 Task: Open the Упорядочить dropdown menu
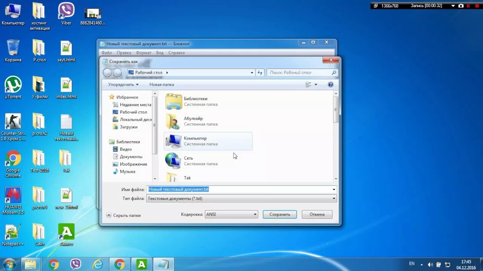pos(123,85)
